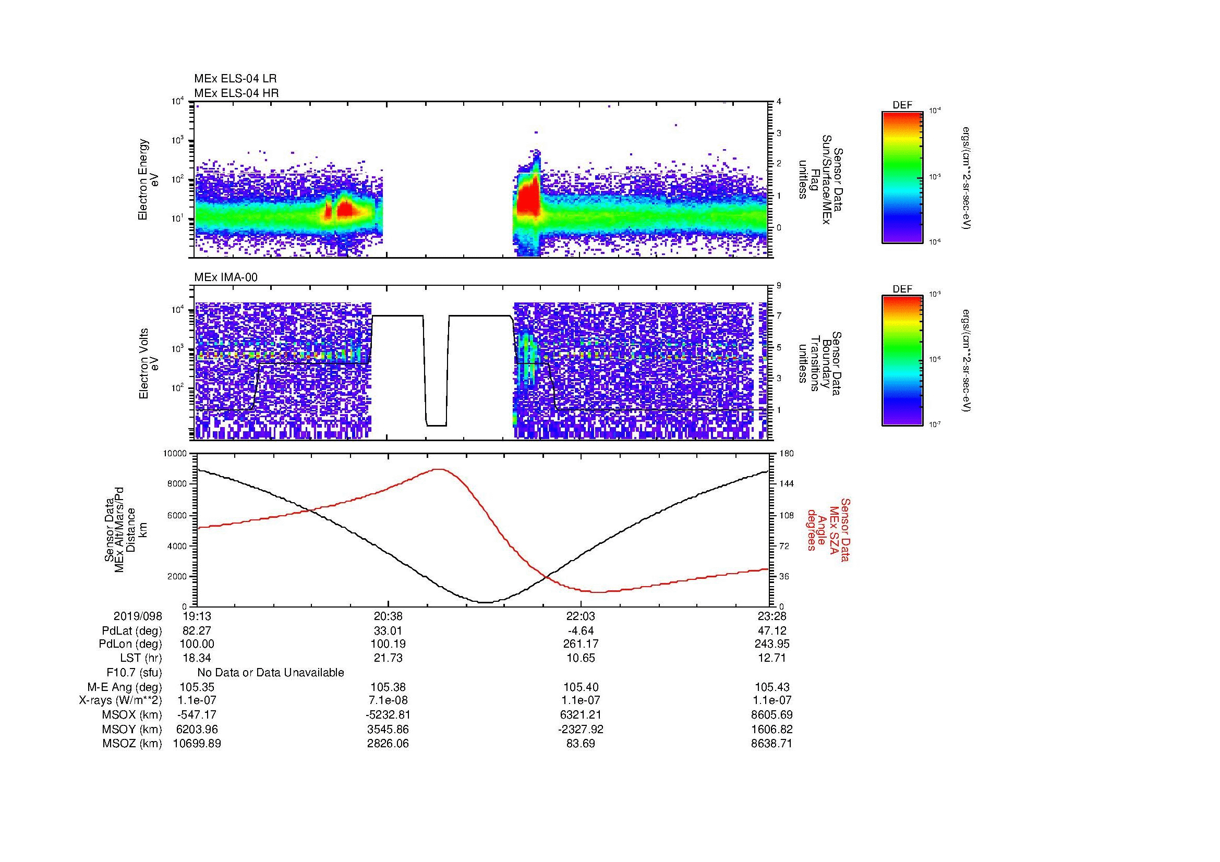Screen dimensions: 1220x862
Task: Click the 'MSOX (km)' row label
Action: [x=132, y=715]
